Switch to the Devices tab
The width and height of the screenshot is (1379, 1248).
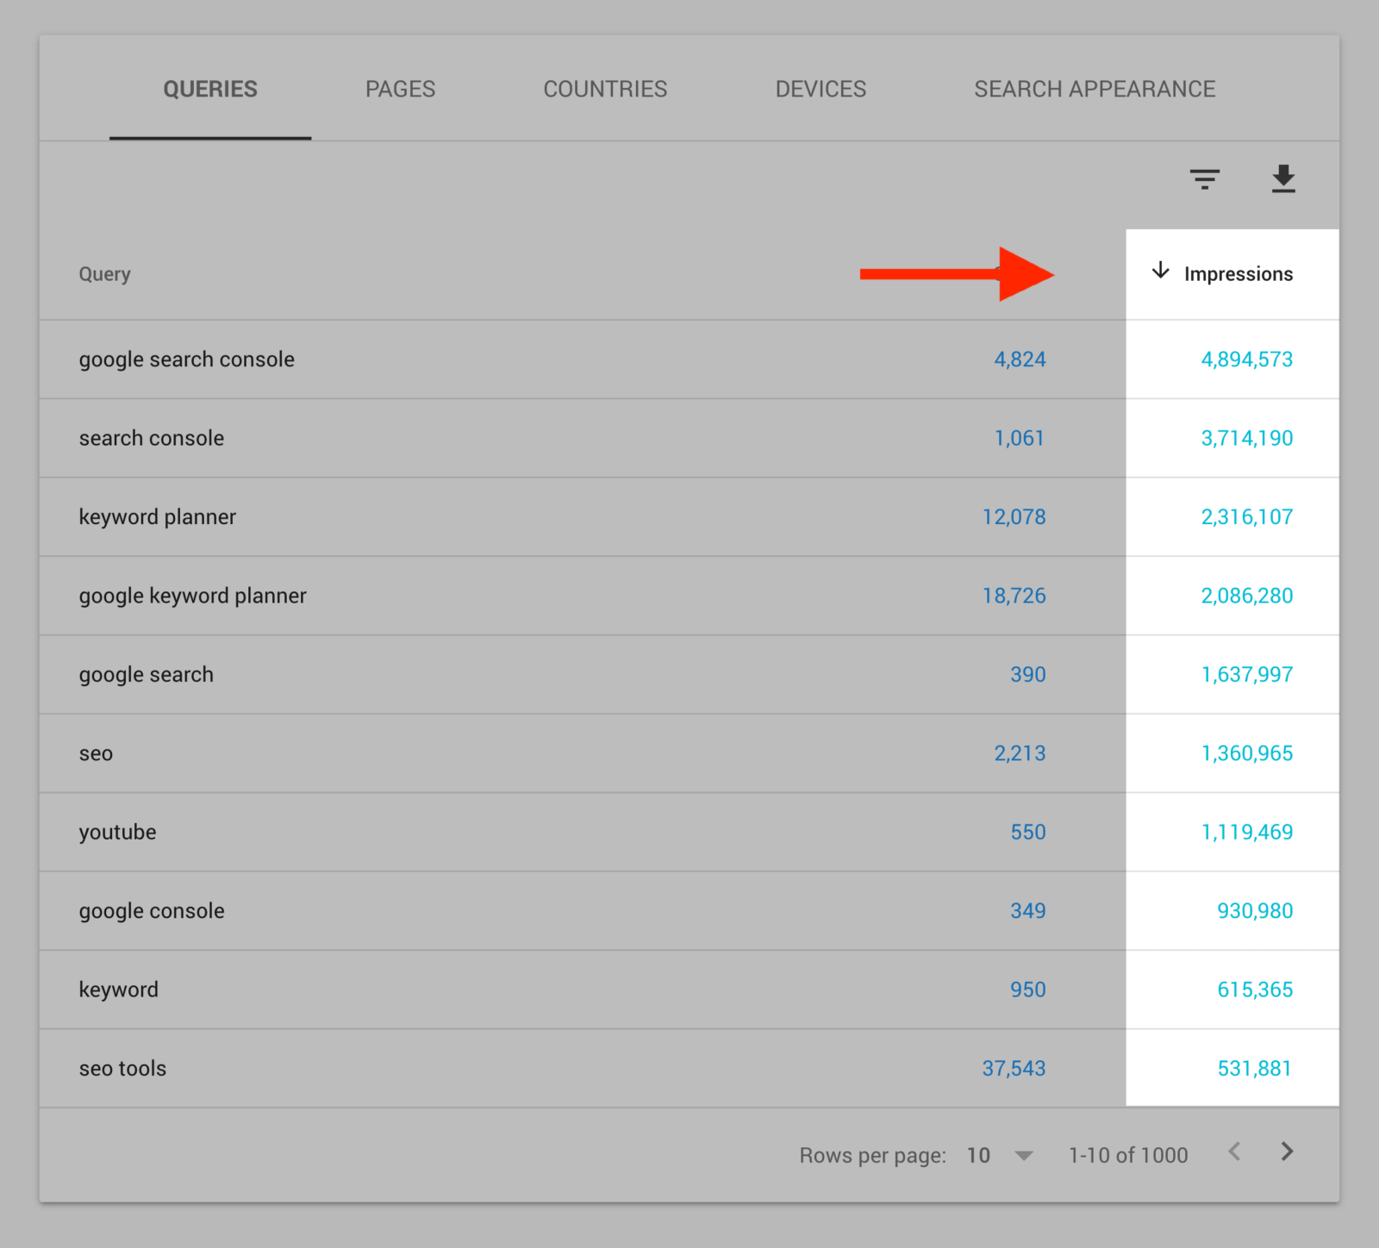(821, 89)
